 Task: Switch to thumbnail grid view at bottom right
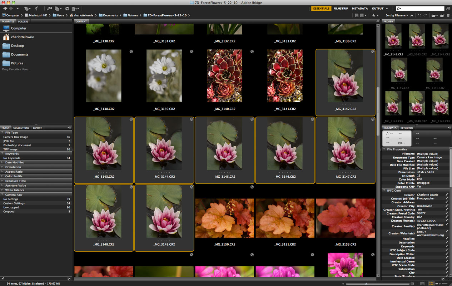click(431, 283)
